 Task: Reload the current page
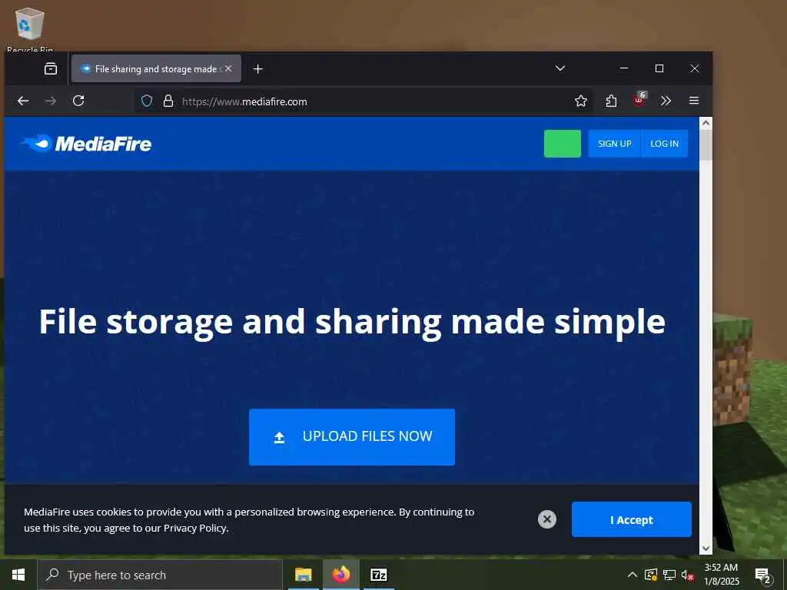coord(78,101)
